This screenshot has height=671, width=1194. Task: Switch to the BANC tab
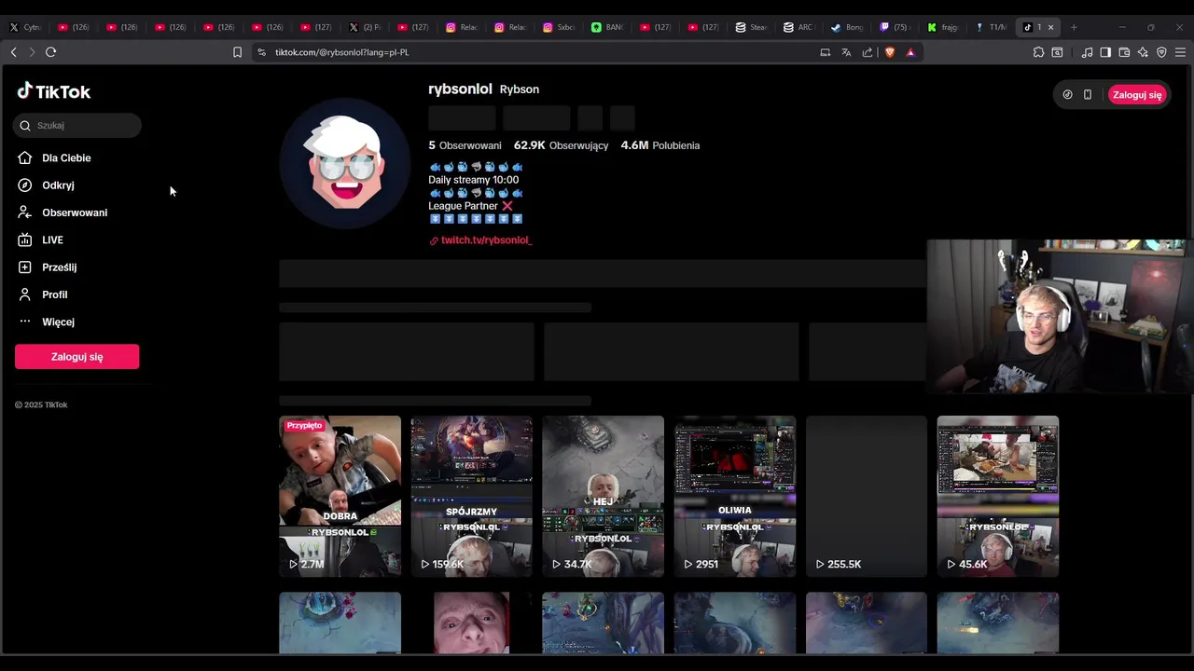608,27
